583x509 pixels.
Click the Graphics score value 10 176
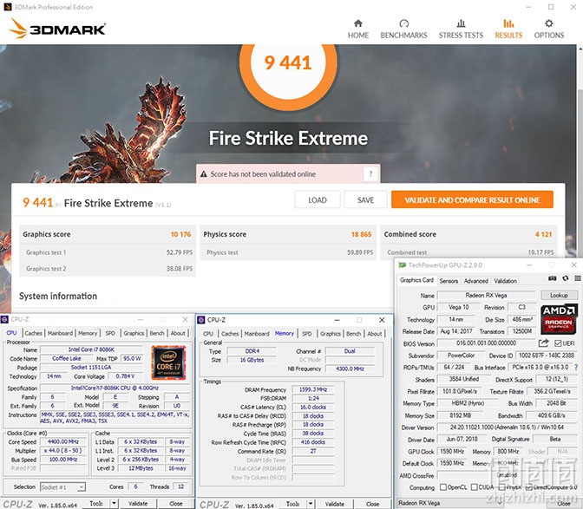click(x=180, y=234)
